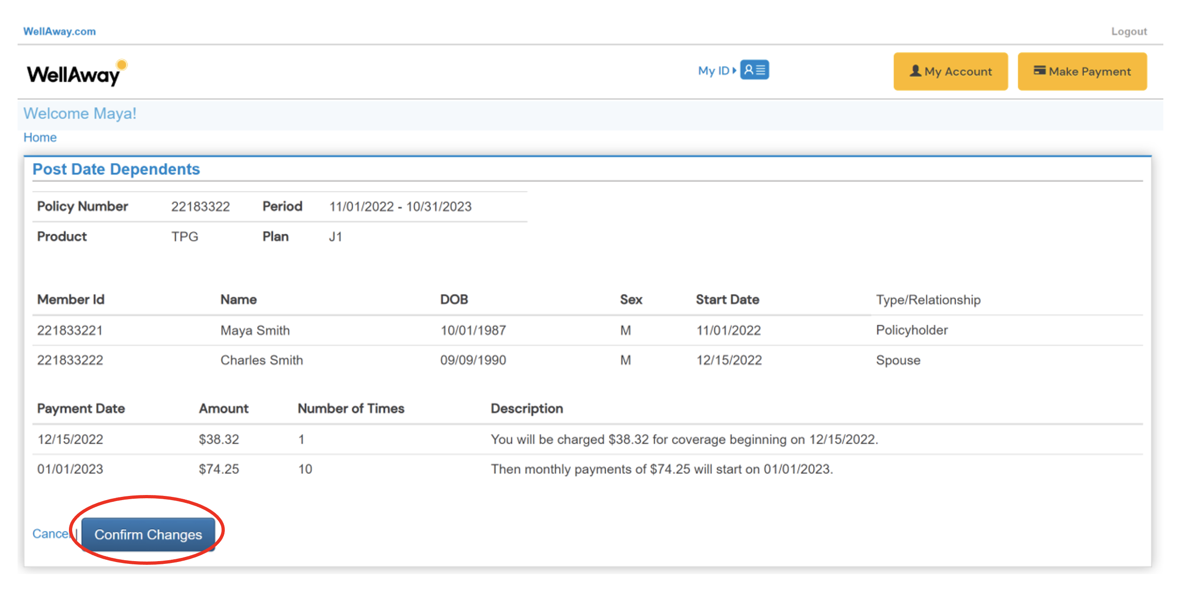The height and width of the screenshot is (599, 1186).
Task: Cancel the dependent changes
Action: tap(51, 533)
